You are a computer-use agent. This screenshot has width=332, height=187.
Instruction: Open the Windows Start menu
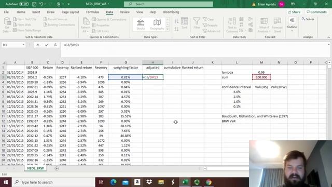coord(6,182)
